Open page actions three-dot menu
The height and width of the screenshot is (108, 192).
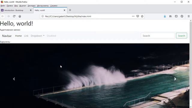click(133, 16)
